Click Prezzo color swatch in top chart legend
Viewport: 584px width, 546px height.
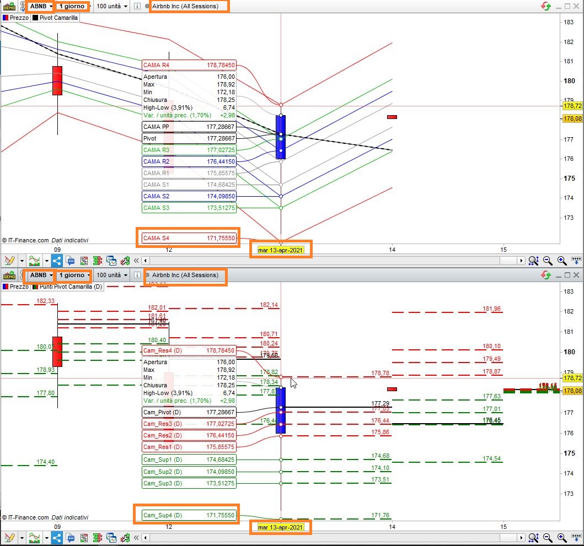click(6, 18)
